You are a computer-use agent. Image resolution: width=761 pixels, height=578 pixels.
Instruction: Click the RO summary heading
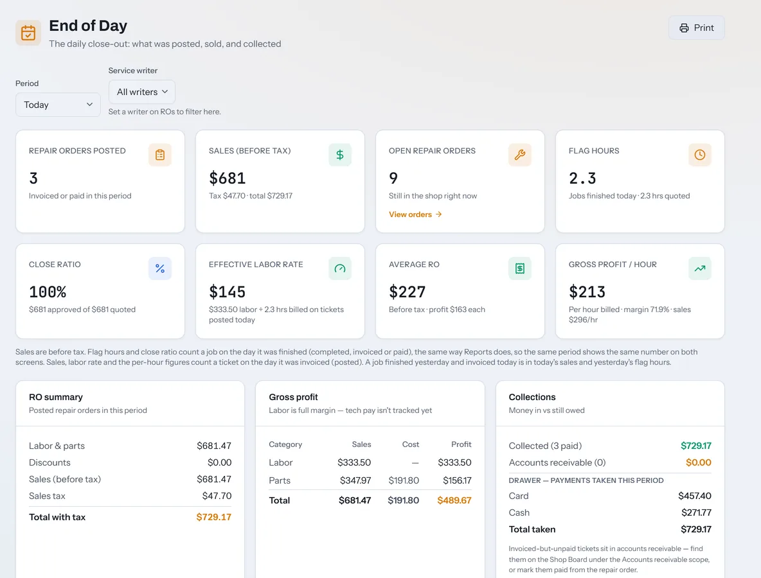56,397
